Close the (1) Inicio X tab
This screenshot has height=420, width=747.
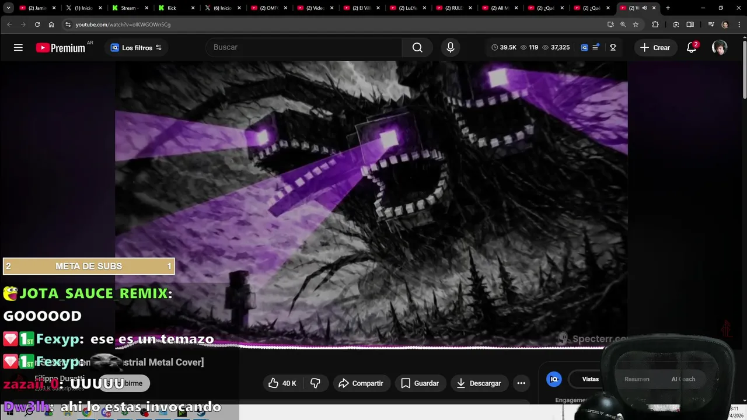click(100, 8)
